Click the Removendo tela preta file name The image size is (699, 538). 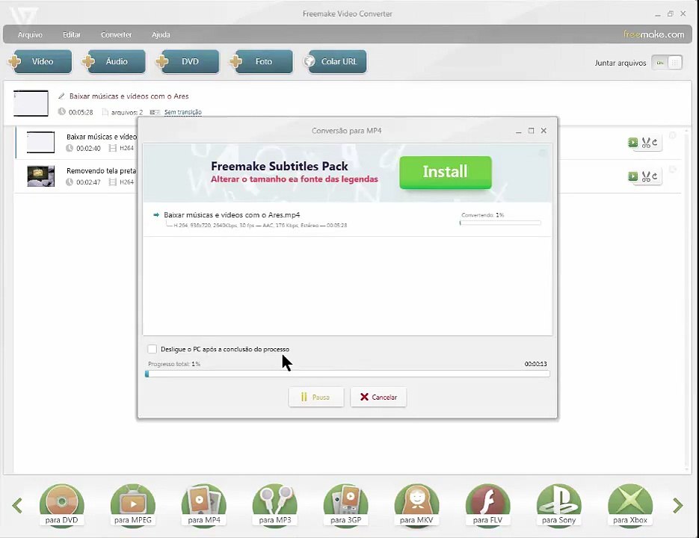point(101,170)
